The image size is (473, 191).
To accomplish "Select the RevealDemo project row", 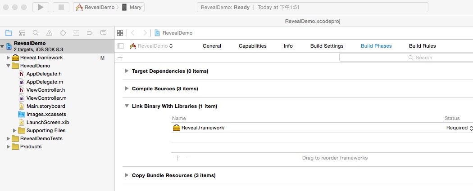I will pos(57,46).
